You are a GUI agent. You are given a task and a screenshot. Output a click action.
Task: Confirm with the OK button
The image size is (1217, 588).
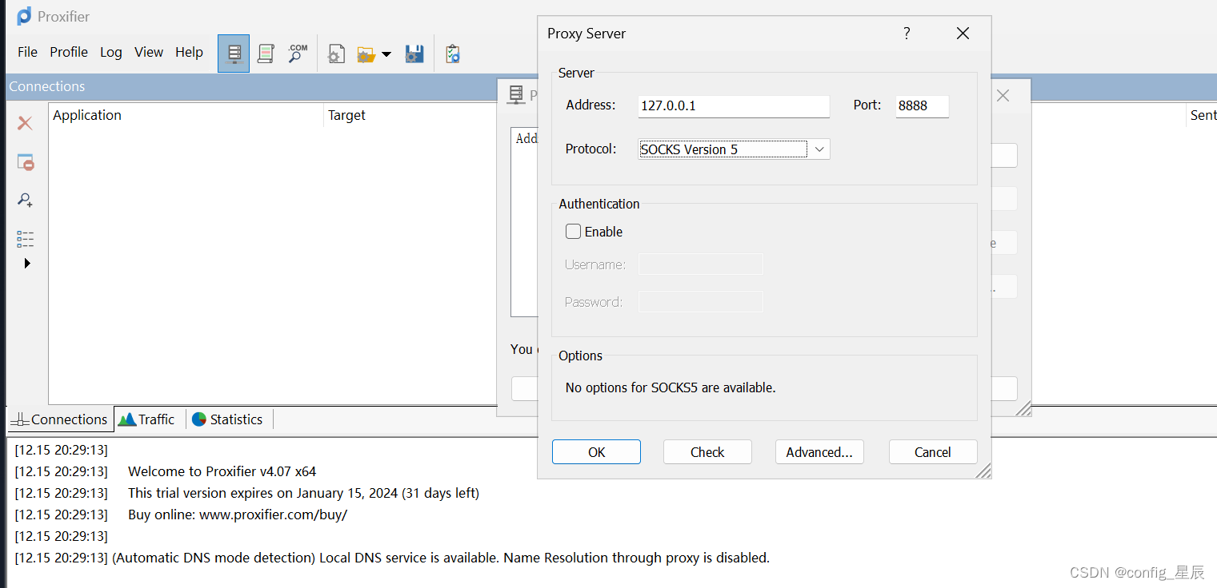coord(596,451)
